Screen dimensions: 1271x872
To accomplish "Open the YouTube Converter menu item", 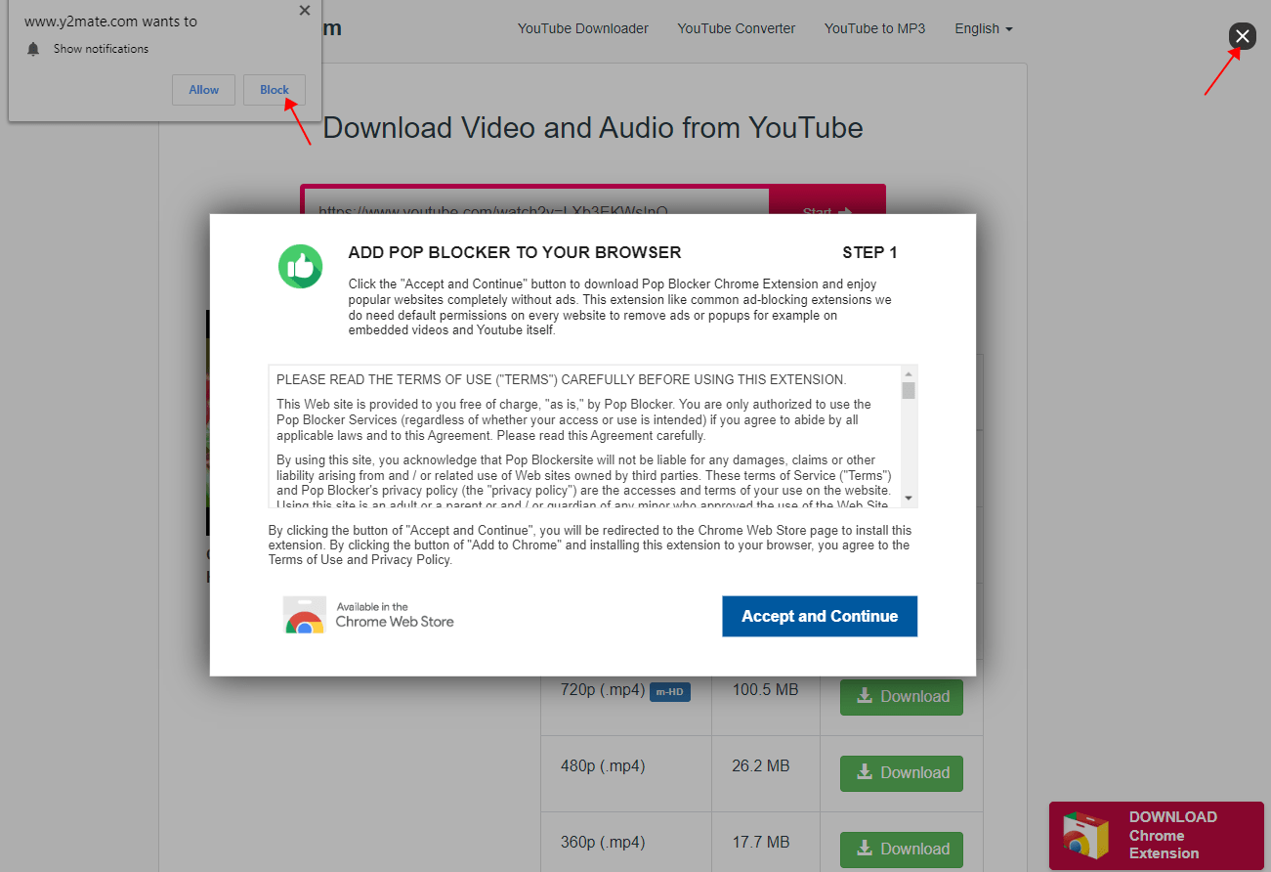I will (736, 28).
